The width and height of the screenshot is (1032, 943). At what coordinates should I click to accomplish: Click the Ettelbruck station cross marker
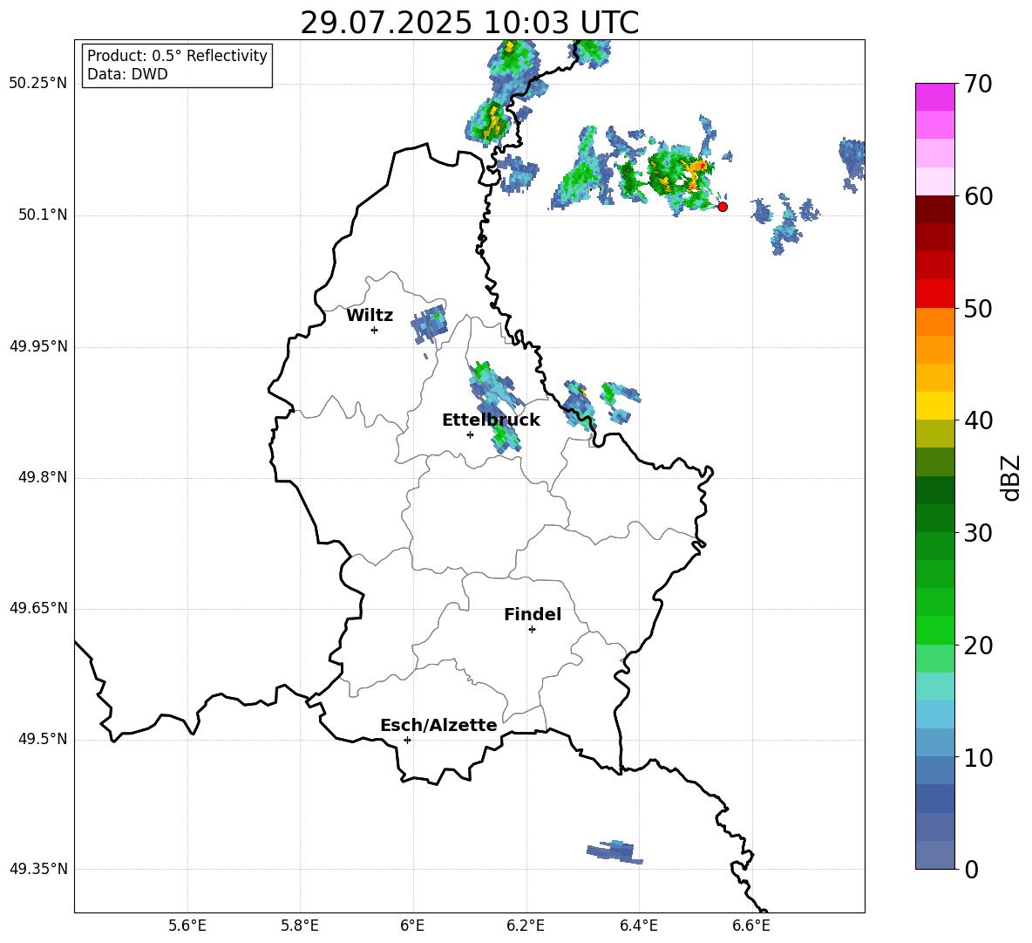tap(470, 434)
